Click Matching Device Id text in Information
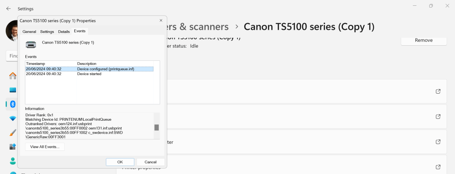Viewport: 455px width, 174px height. coord(68,119)
